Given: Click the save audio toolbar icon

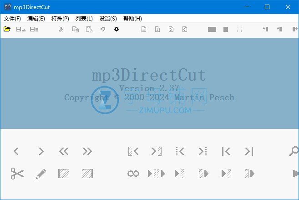Looking at the screenshot, I should tap(21, 30).
